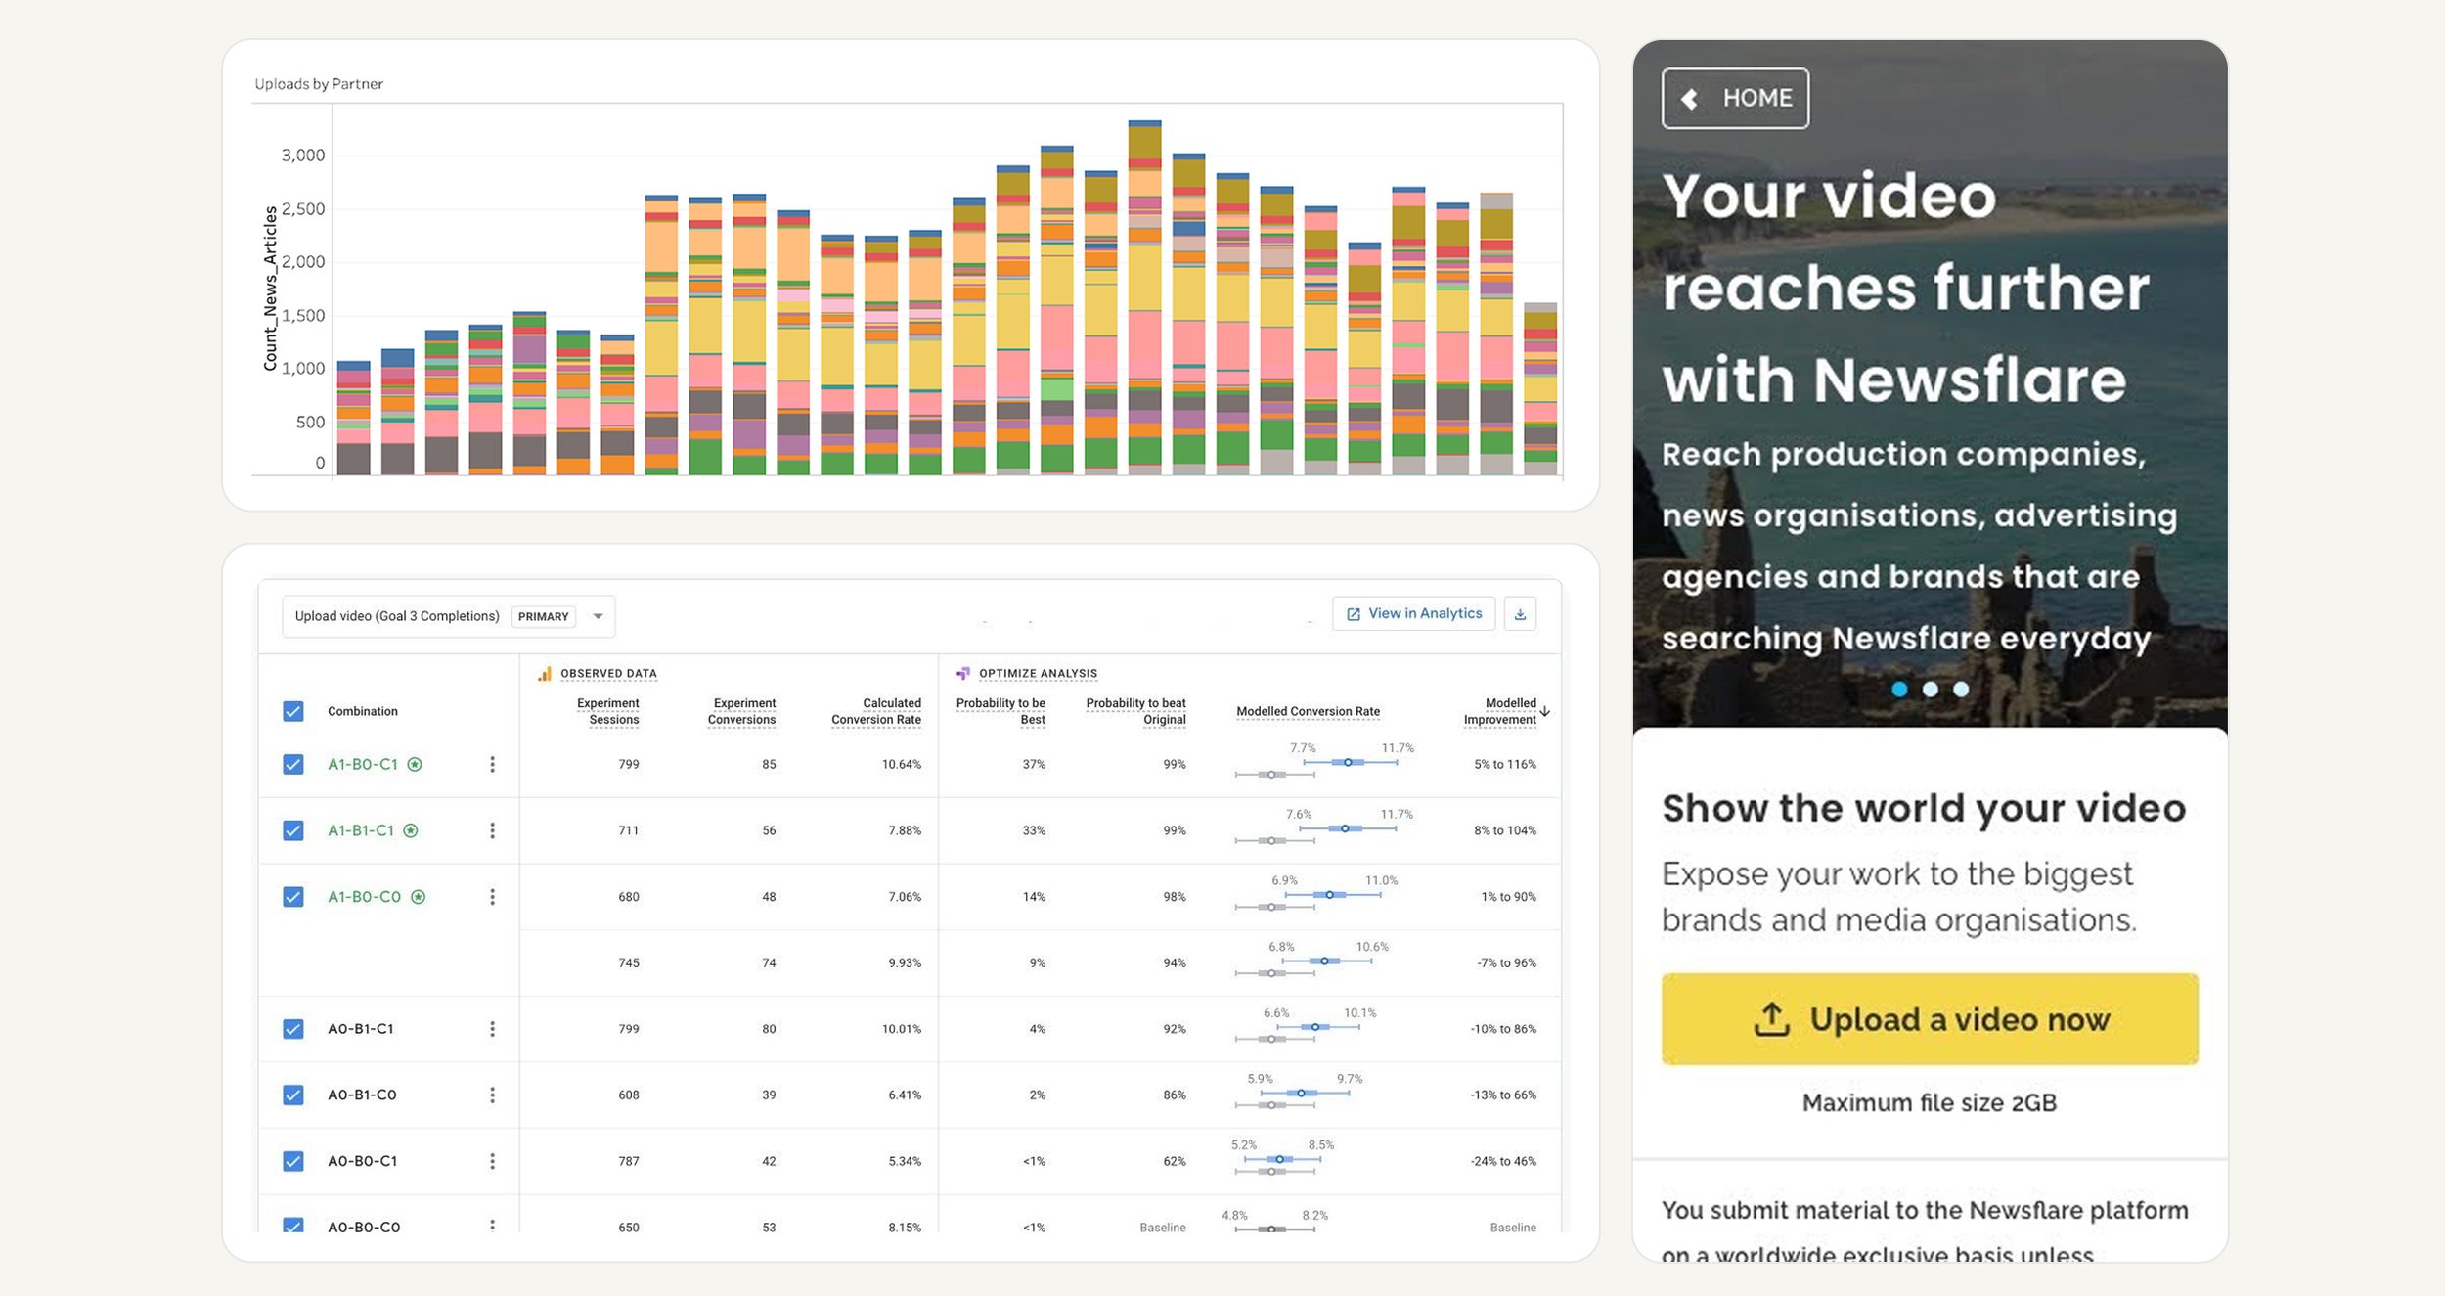This screenshot has width=2445, height=1296.
Task: Click the back arrow in the HOME button
Action: coord(1688,98)
